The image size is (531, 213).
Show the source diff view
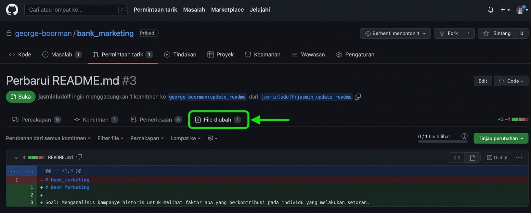[457, 158]
